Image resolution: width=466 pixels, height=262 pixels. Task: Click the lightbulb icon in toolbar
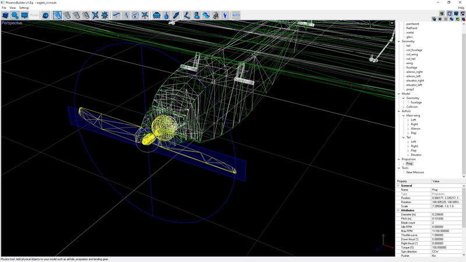tap(225, 15)
